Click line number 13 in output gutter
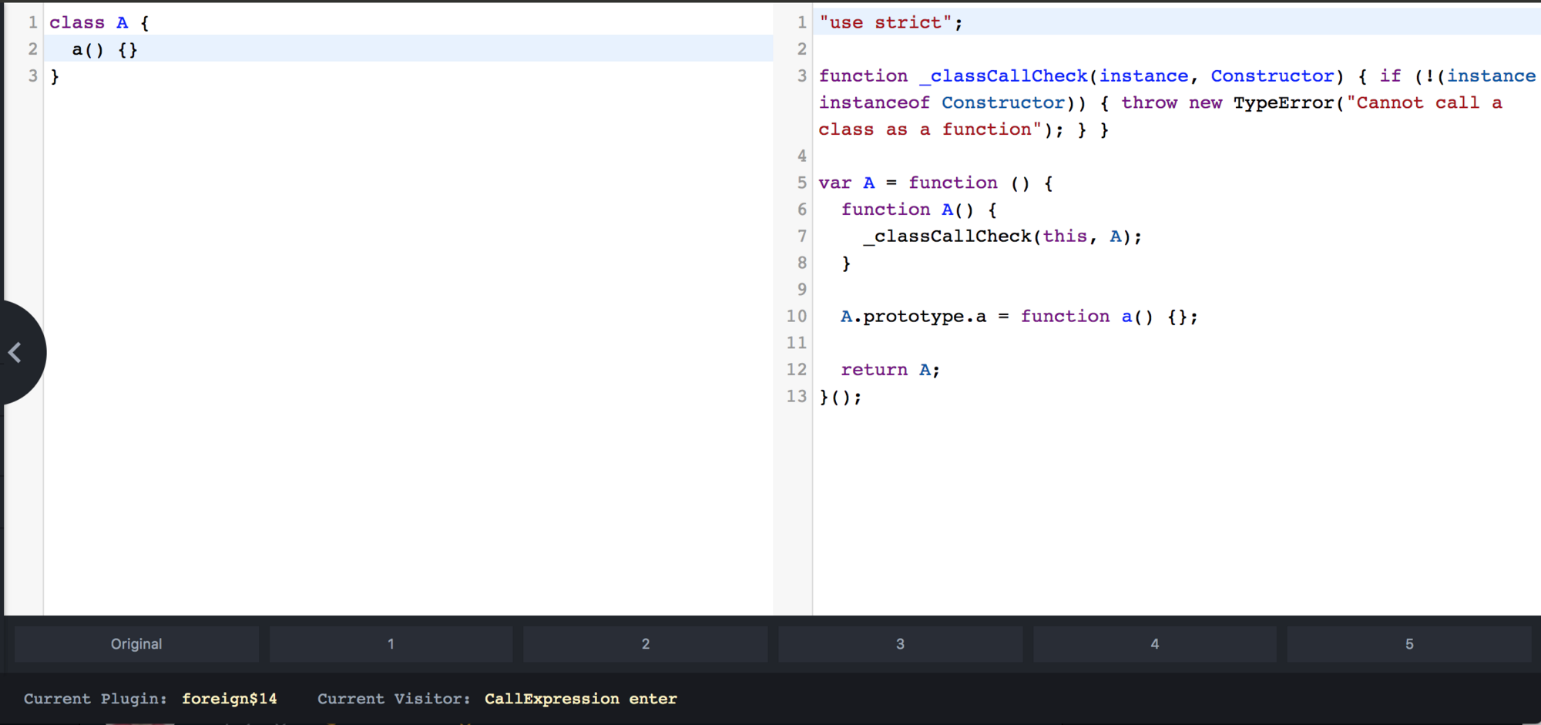Image resolution: width=1541 pixels, height=725 pixels. (x=796, y=397)
